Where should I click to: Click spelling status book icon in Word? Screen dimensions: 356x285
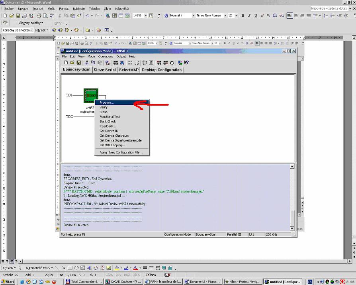[167, 275]
